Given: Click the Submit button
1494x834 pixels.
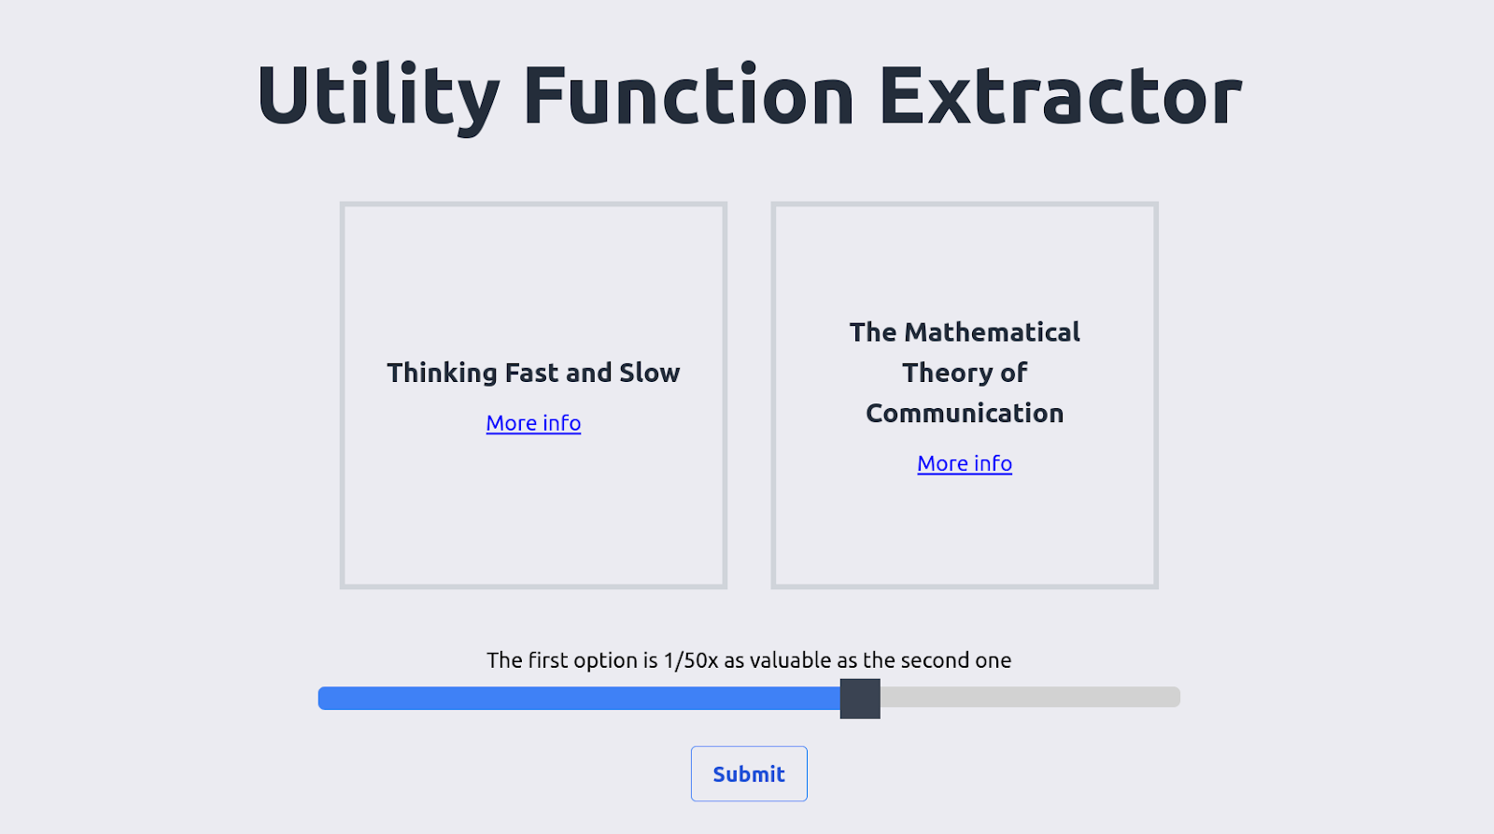Looking at the screenshot, I should coord(749,773).
